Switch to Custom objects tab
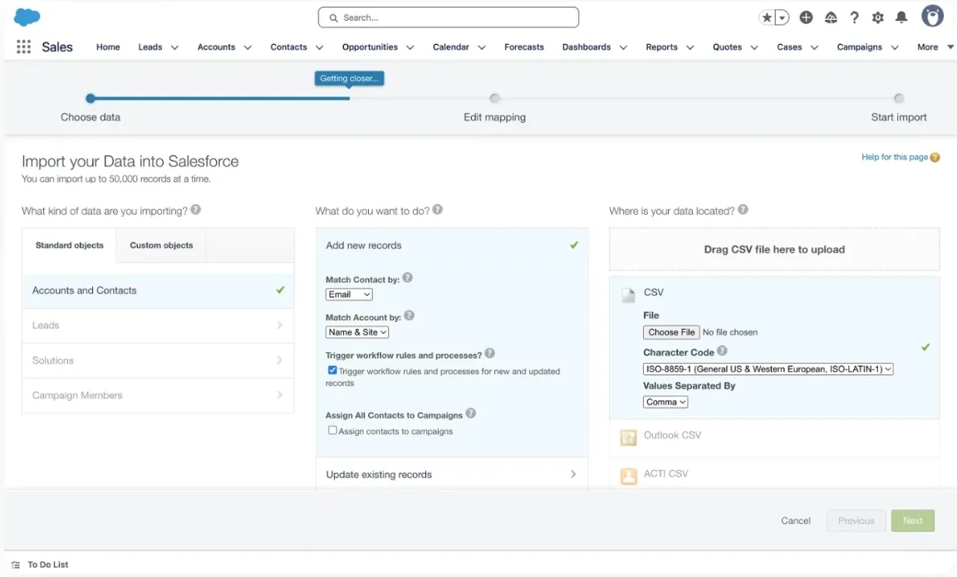Screen dimensions: 957x577 point(161,245)
